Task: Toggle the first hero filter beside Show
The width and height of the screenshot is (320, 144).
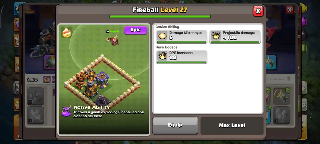Action: (x=47, y=79)
